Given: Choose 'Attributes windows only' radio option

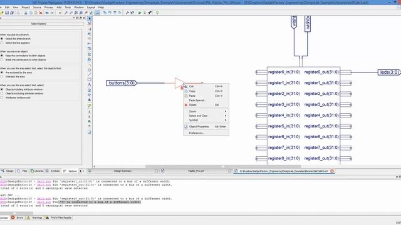Looking at the screenshot, I should click(x=2, y=97).
